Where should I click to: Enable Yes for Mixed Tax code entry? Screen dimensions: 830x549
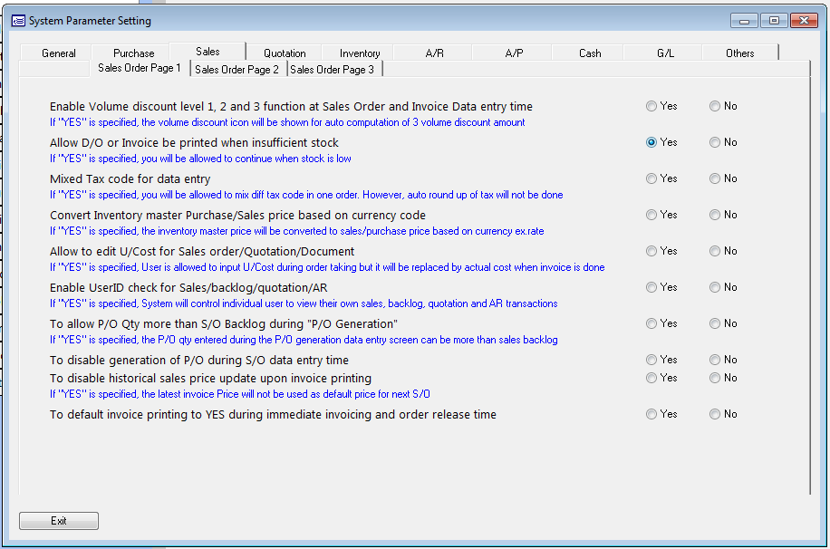click(651, 178)
